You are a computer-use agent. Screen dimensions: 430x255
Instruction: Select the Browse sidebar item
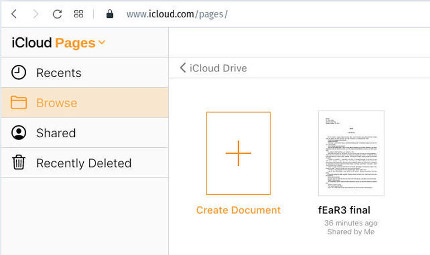pyautogui.click(x=85, y=103)
